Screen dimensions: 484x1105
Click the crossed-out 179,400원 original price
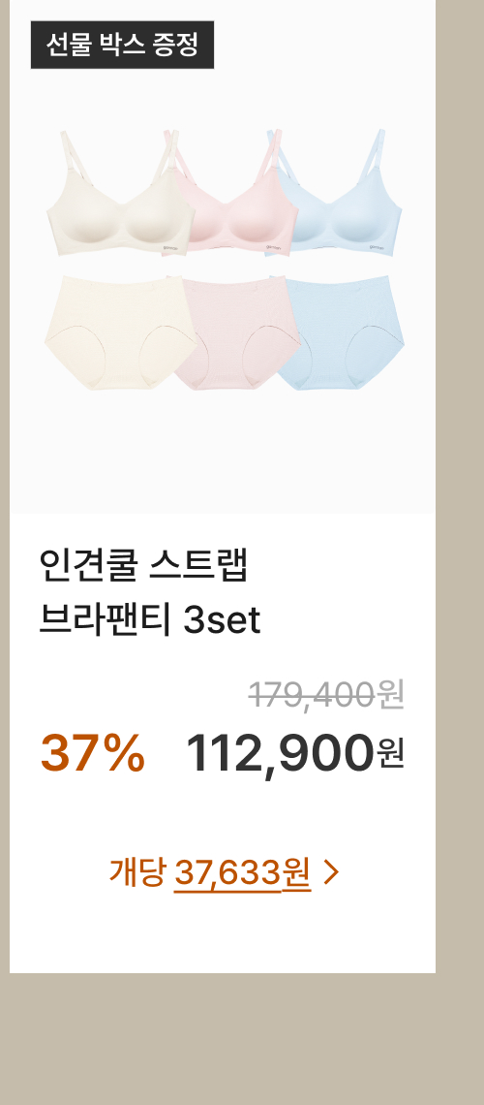pyautogui.click(x=327, y=695)
